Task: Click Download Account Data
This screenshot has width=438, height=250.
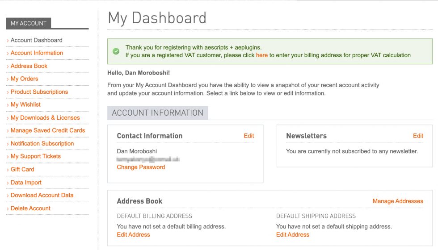Action: click(x=42, y=195)
